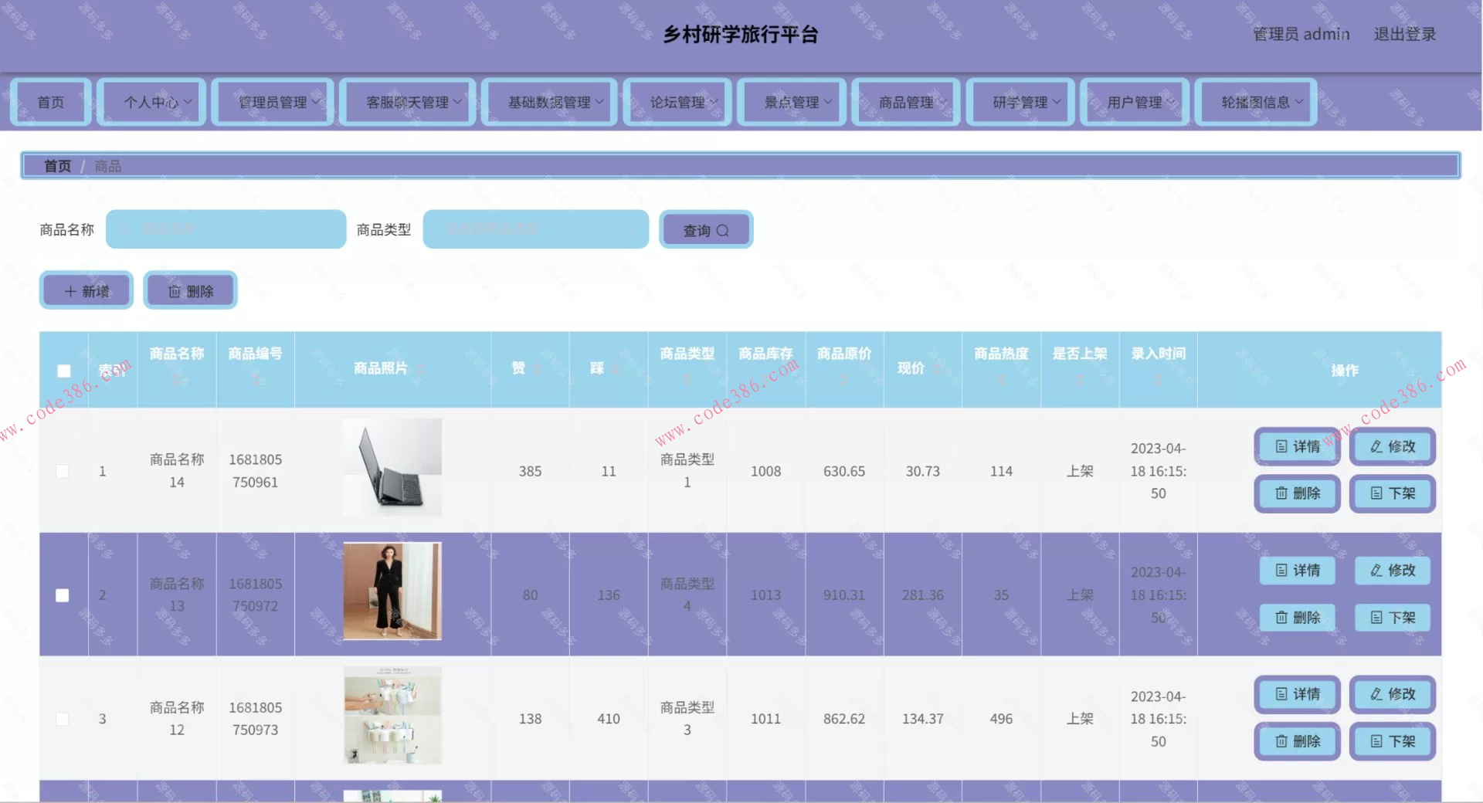Viewport: 1483px width, 803px height.
Task: Click the original price cell 630.65
Action: click(844, 471)
